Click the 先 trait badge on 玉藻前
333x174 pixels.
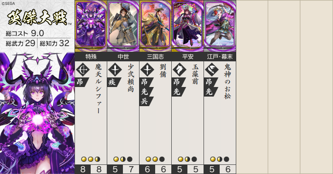[x=179, y=92]
